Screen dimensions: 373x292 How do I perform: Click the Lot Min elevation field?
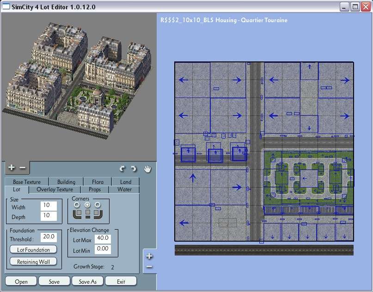click(x=103, y=249)
